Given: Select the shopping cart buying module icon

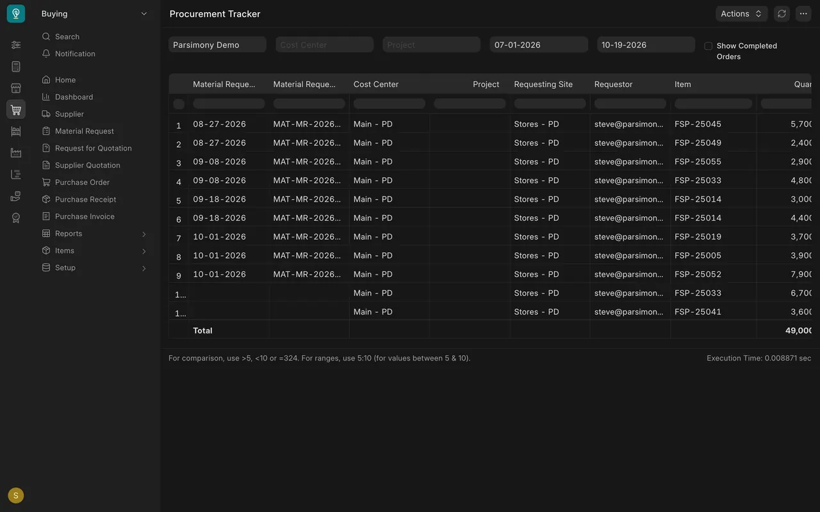Looking at the screenshot, I should click(16, 109).
